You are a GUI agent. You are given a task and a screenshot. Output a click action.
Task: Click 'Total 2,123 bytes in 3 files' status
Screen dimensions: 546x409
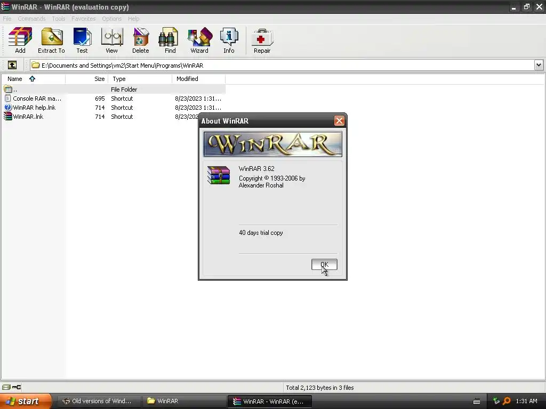tap(320, 388)
